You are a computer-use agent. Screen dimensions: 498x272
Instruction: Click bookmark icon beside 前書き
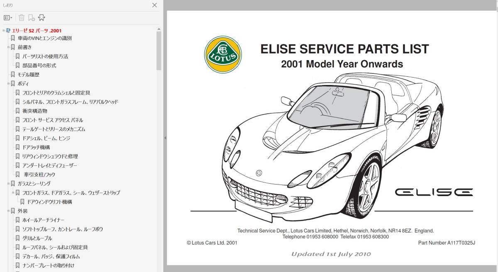(13, 47)
